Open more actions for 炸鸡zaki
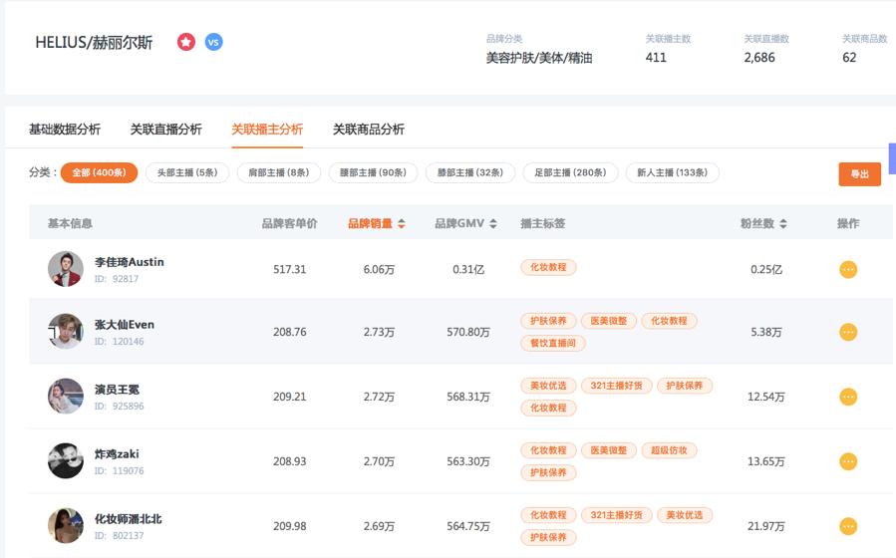 (848, 461)
